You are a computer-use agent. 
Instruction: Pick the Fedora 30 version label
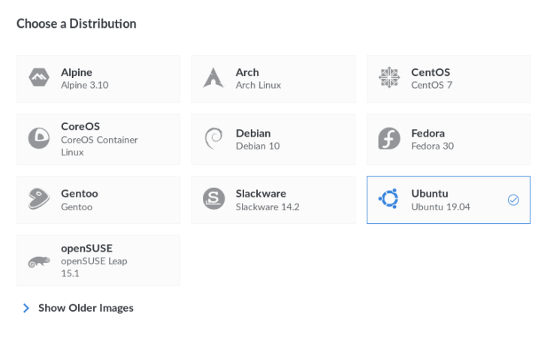[x=432, y=146]
